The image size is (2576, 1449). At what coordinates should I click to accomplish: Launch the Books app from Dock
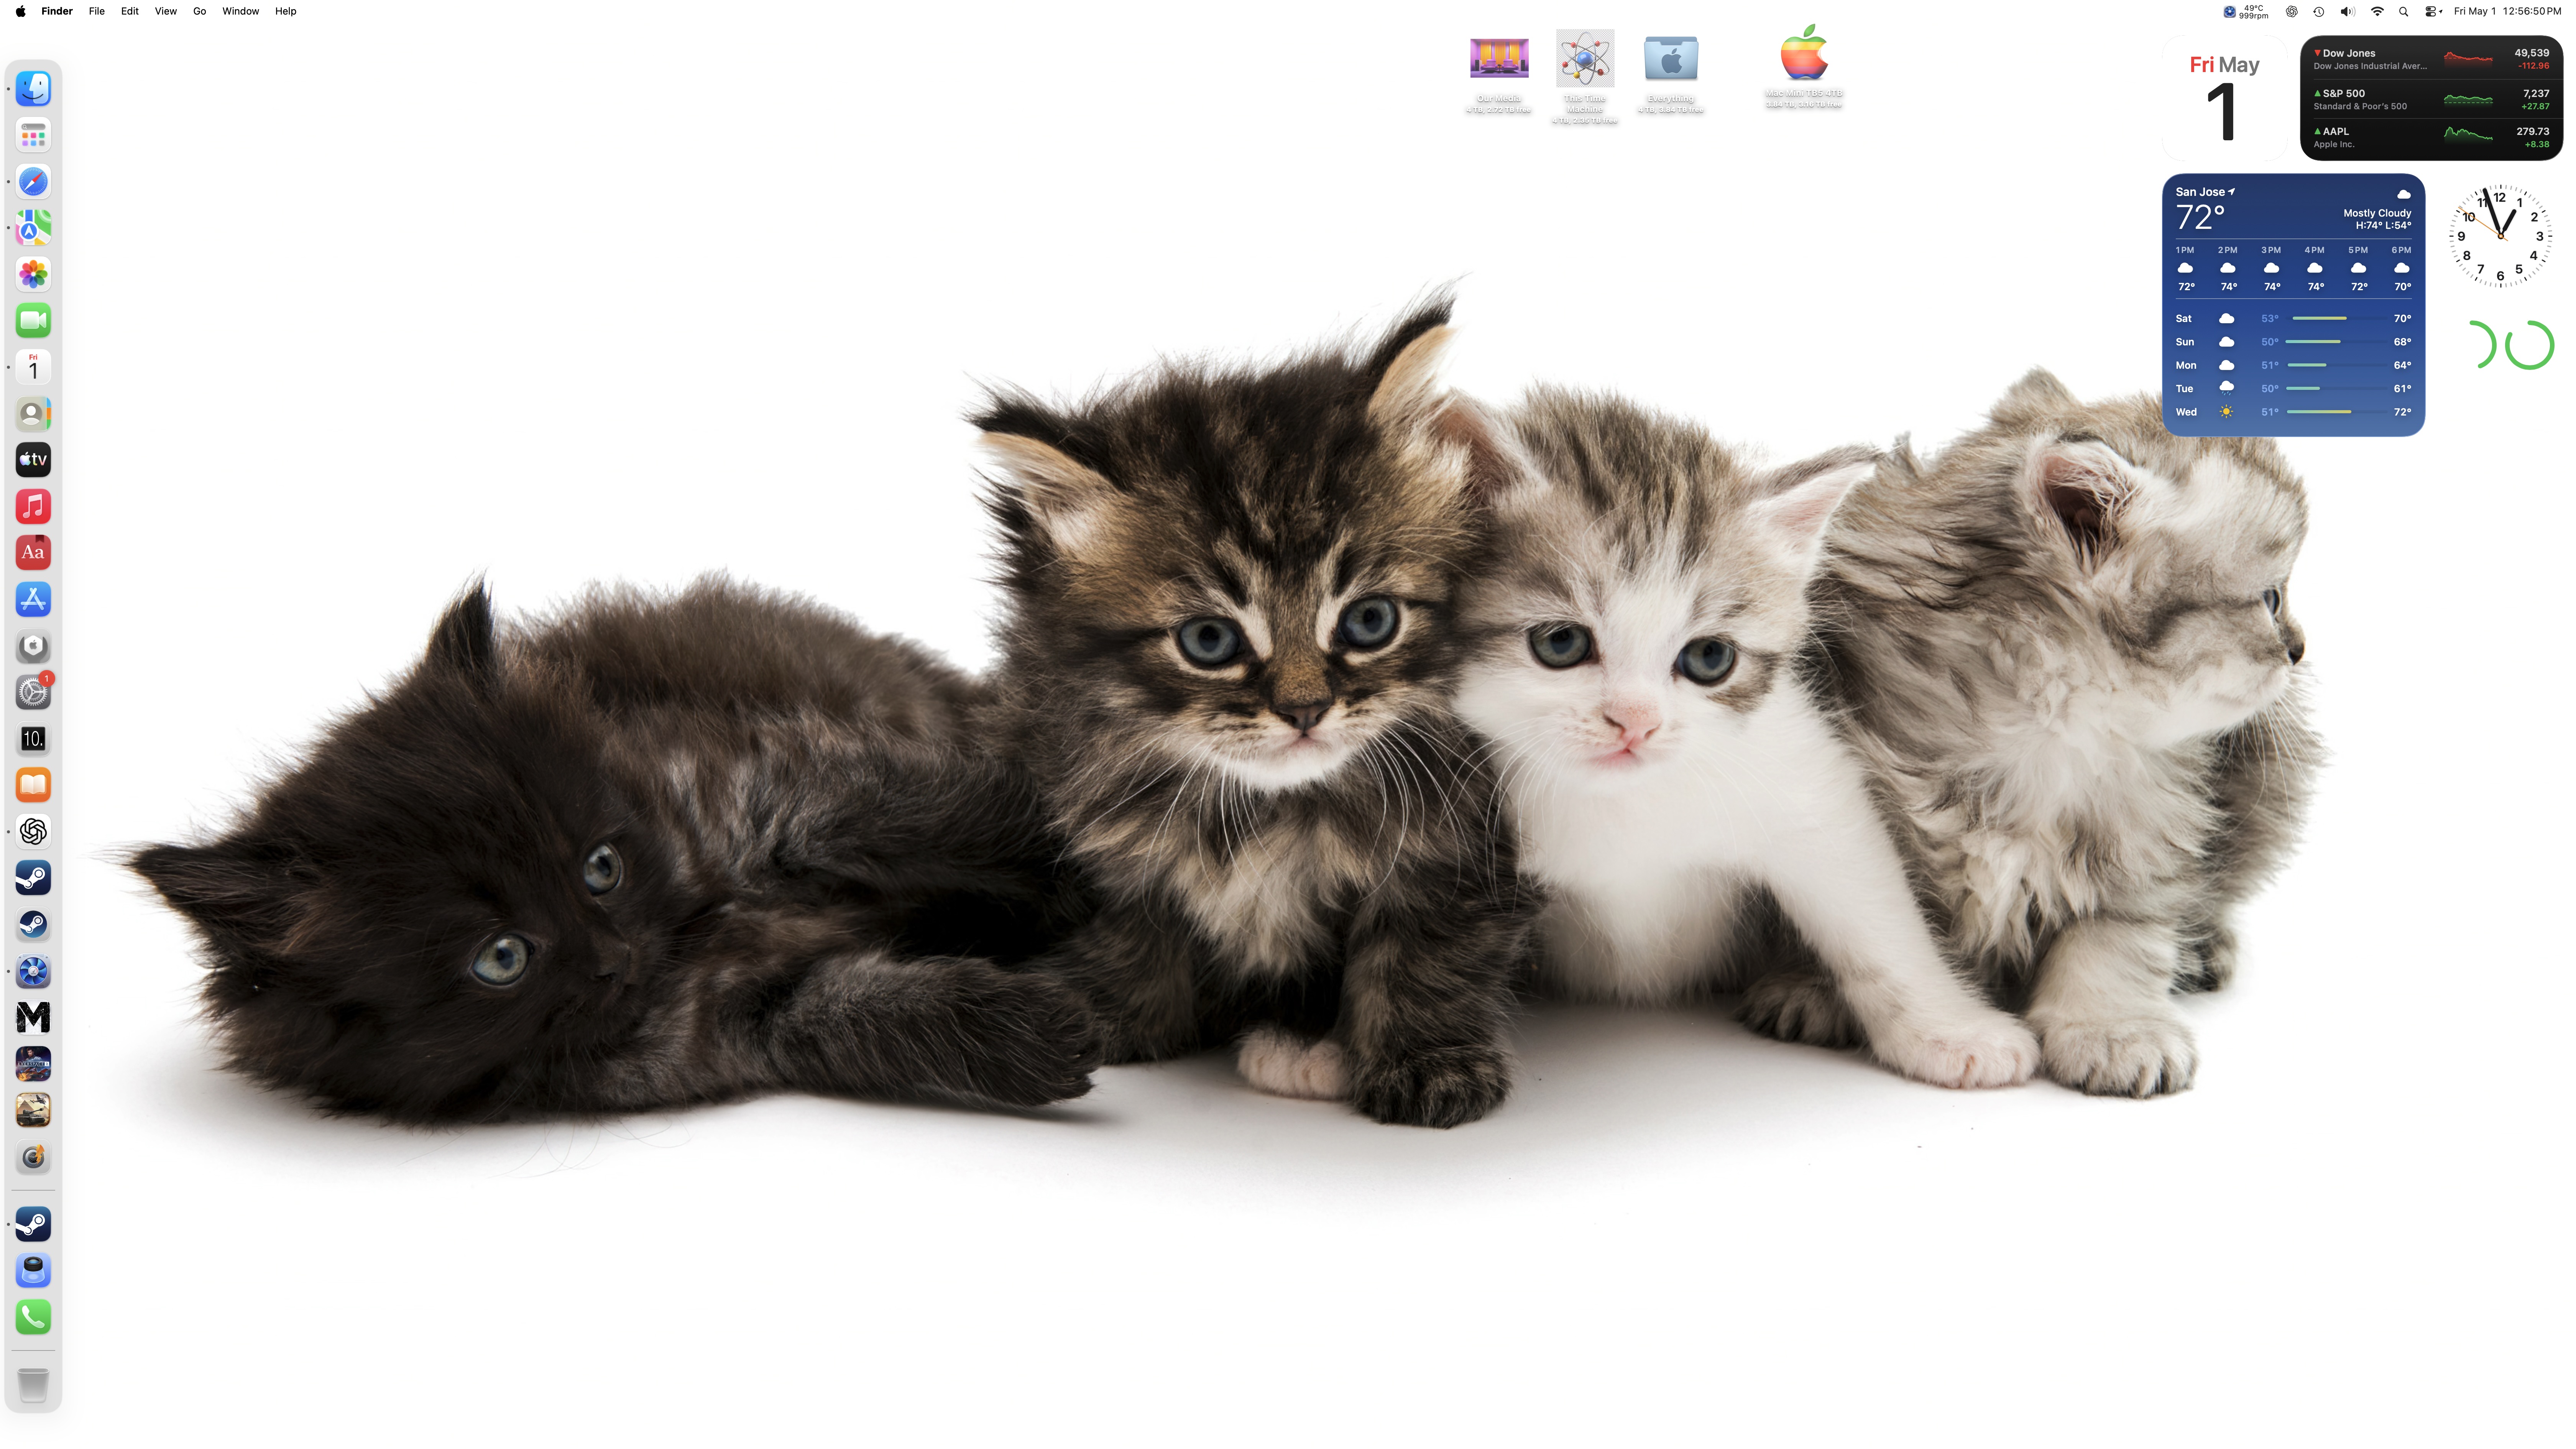point(33,785)
